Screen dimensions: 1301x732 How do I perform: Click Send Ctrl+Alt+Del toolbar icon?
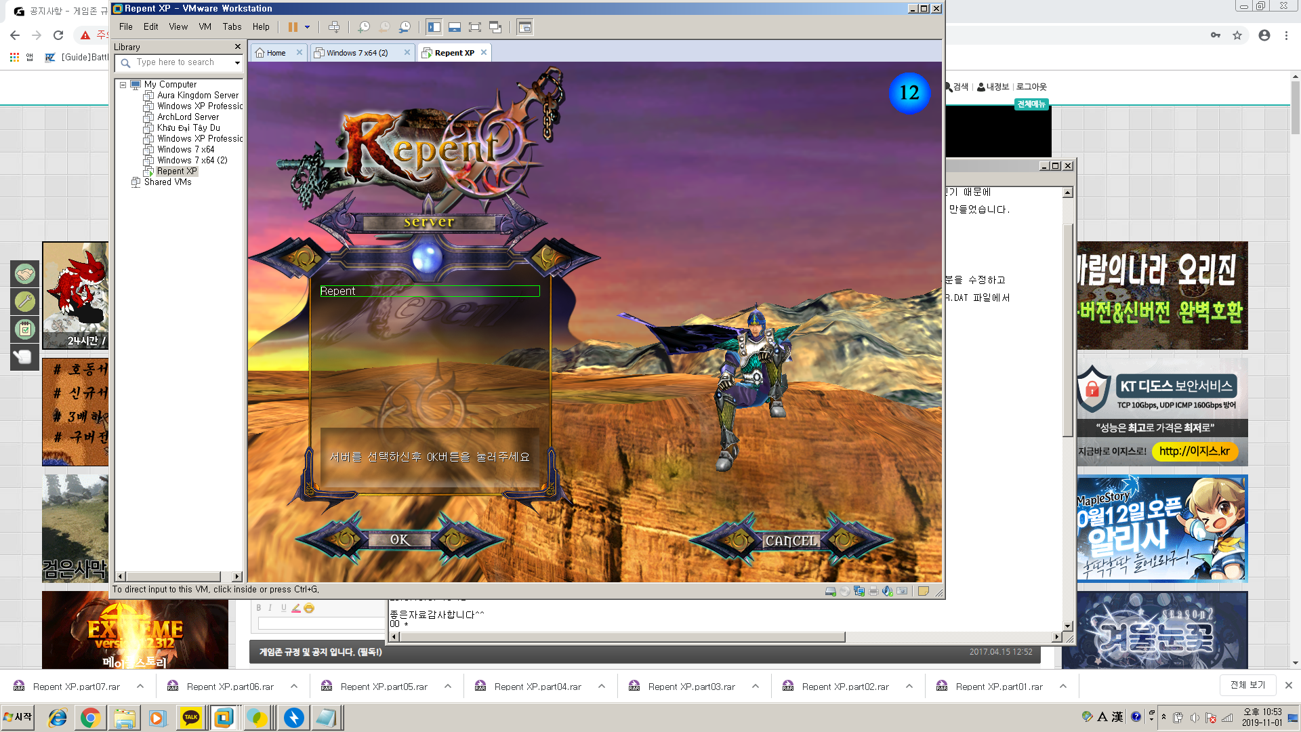point(334,27)
